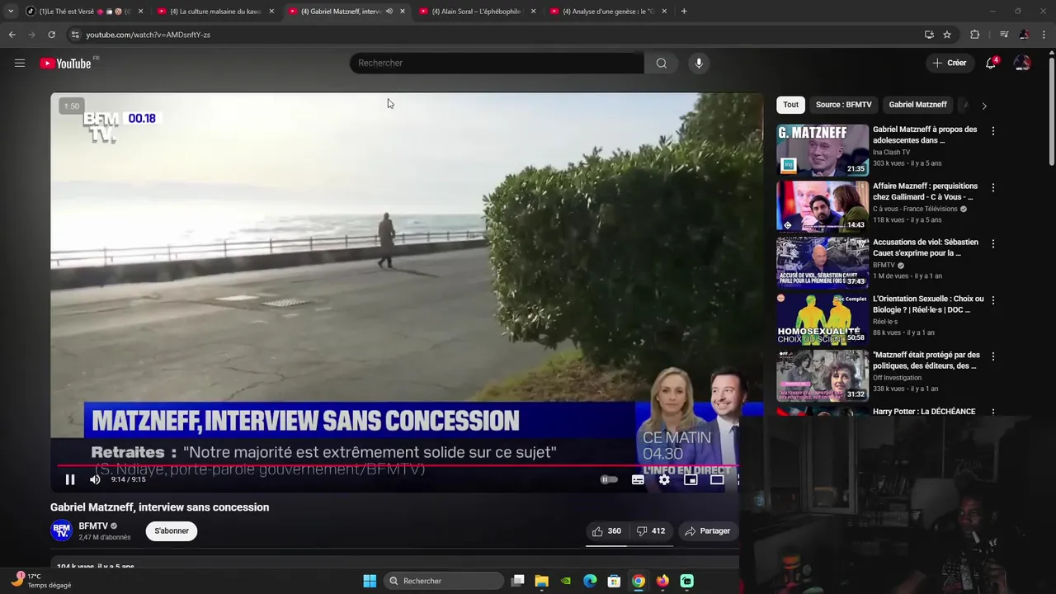Open the Chrome three-dot menu
The image size is (1056, 594).
coord(1044,35)
